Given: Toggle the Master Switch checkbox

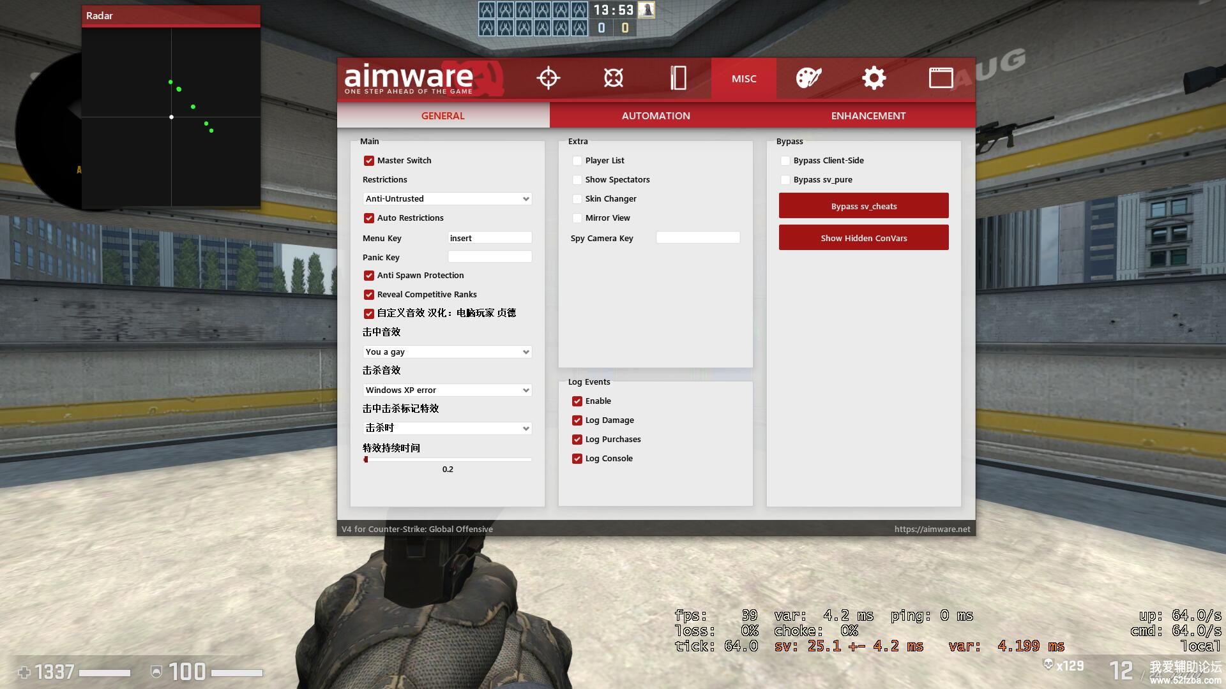Looking at the screenshot, I should click(369, 161).
